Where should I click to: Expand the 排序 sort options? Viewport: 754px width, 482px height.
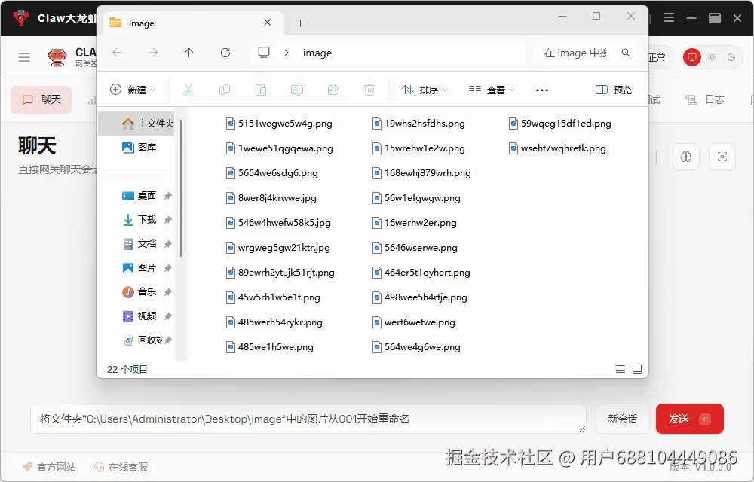click(x=424, y=90)
